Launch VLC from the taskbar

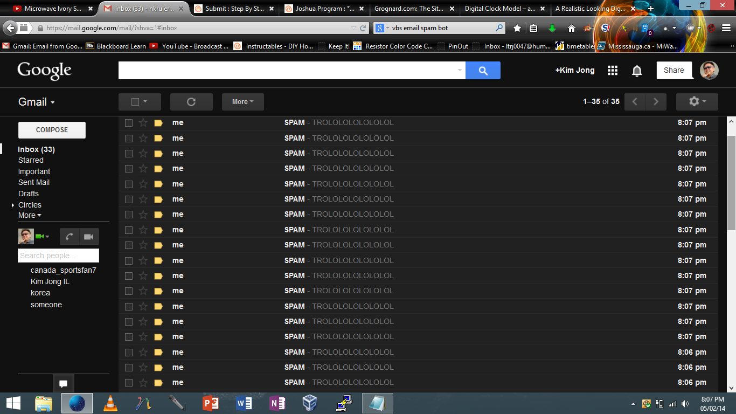click(x=110, y=403)
